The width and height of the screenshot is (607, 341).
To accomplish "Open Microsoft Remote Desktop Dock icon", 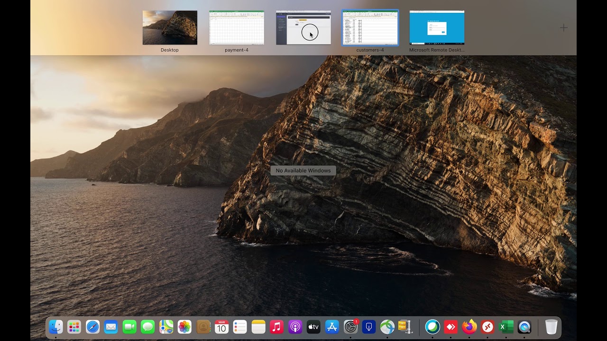I will pyautogui.click(x=488, y=327).
